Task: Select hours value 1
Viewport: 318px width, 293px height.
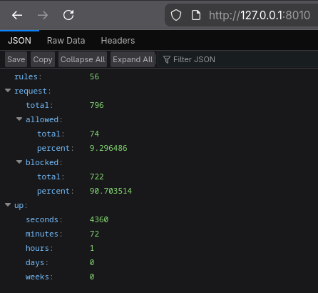Action: click(92, 248)
